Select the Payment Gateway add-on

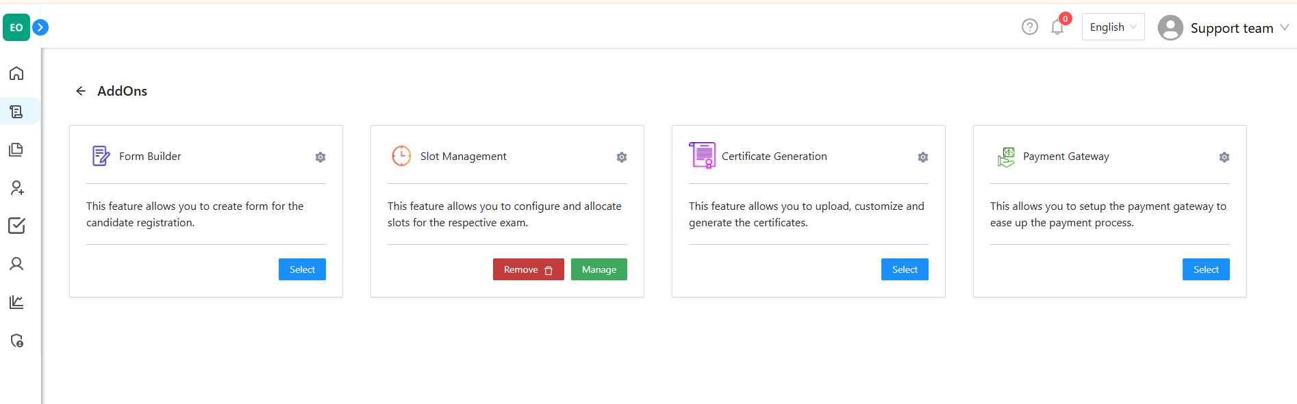pos(1206,269)
